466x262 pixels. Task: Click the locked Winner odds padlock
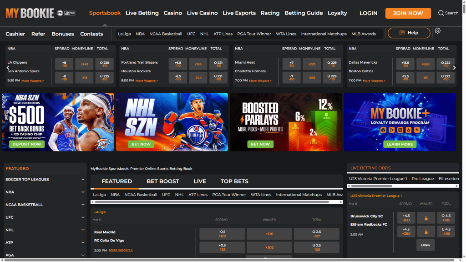(426, 218)
